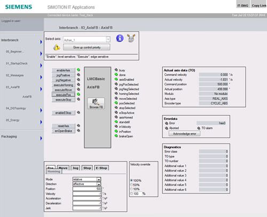The width and height of the screenshot is (267, 217).
Task: Click the Velocity input field
Action: tap(87, 194)
